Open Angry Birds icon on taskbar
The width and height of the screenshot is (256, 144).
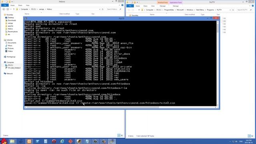[4, 141]
